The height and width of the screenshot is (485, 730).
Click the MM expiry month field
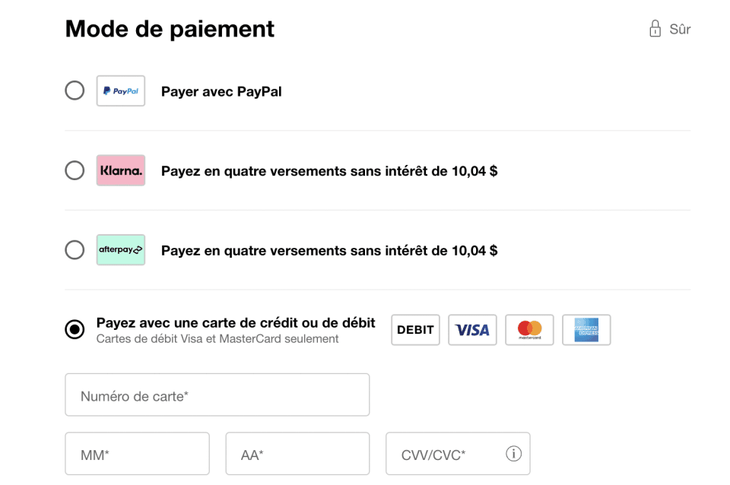137,455
